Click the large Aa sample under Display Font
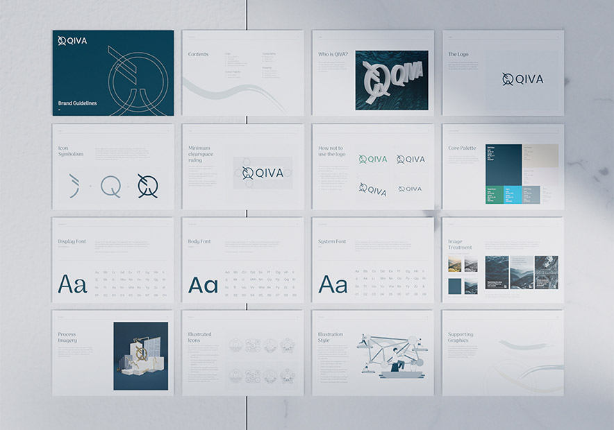Viewport: 614px width, 430px height. pyautogui.click(x=72, y=284)
